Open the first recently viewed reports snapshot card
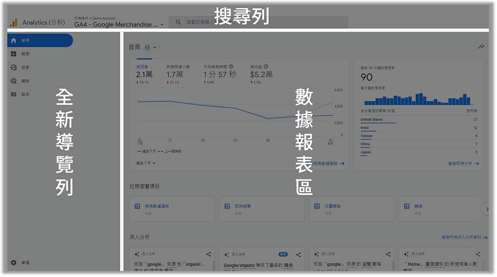Screen dimensions: 497x277 172,209
